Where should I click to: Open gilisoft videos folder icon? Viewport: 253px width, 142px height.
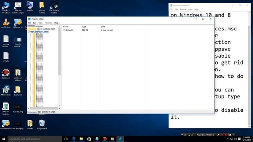[x=42, y=7]
